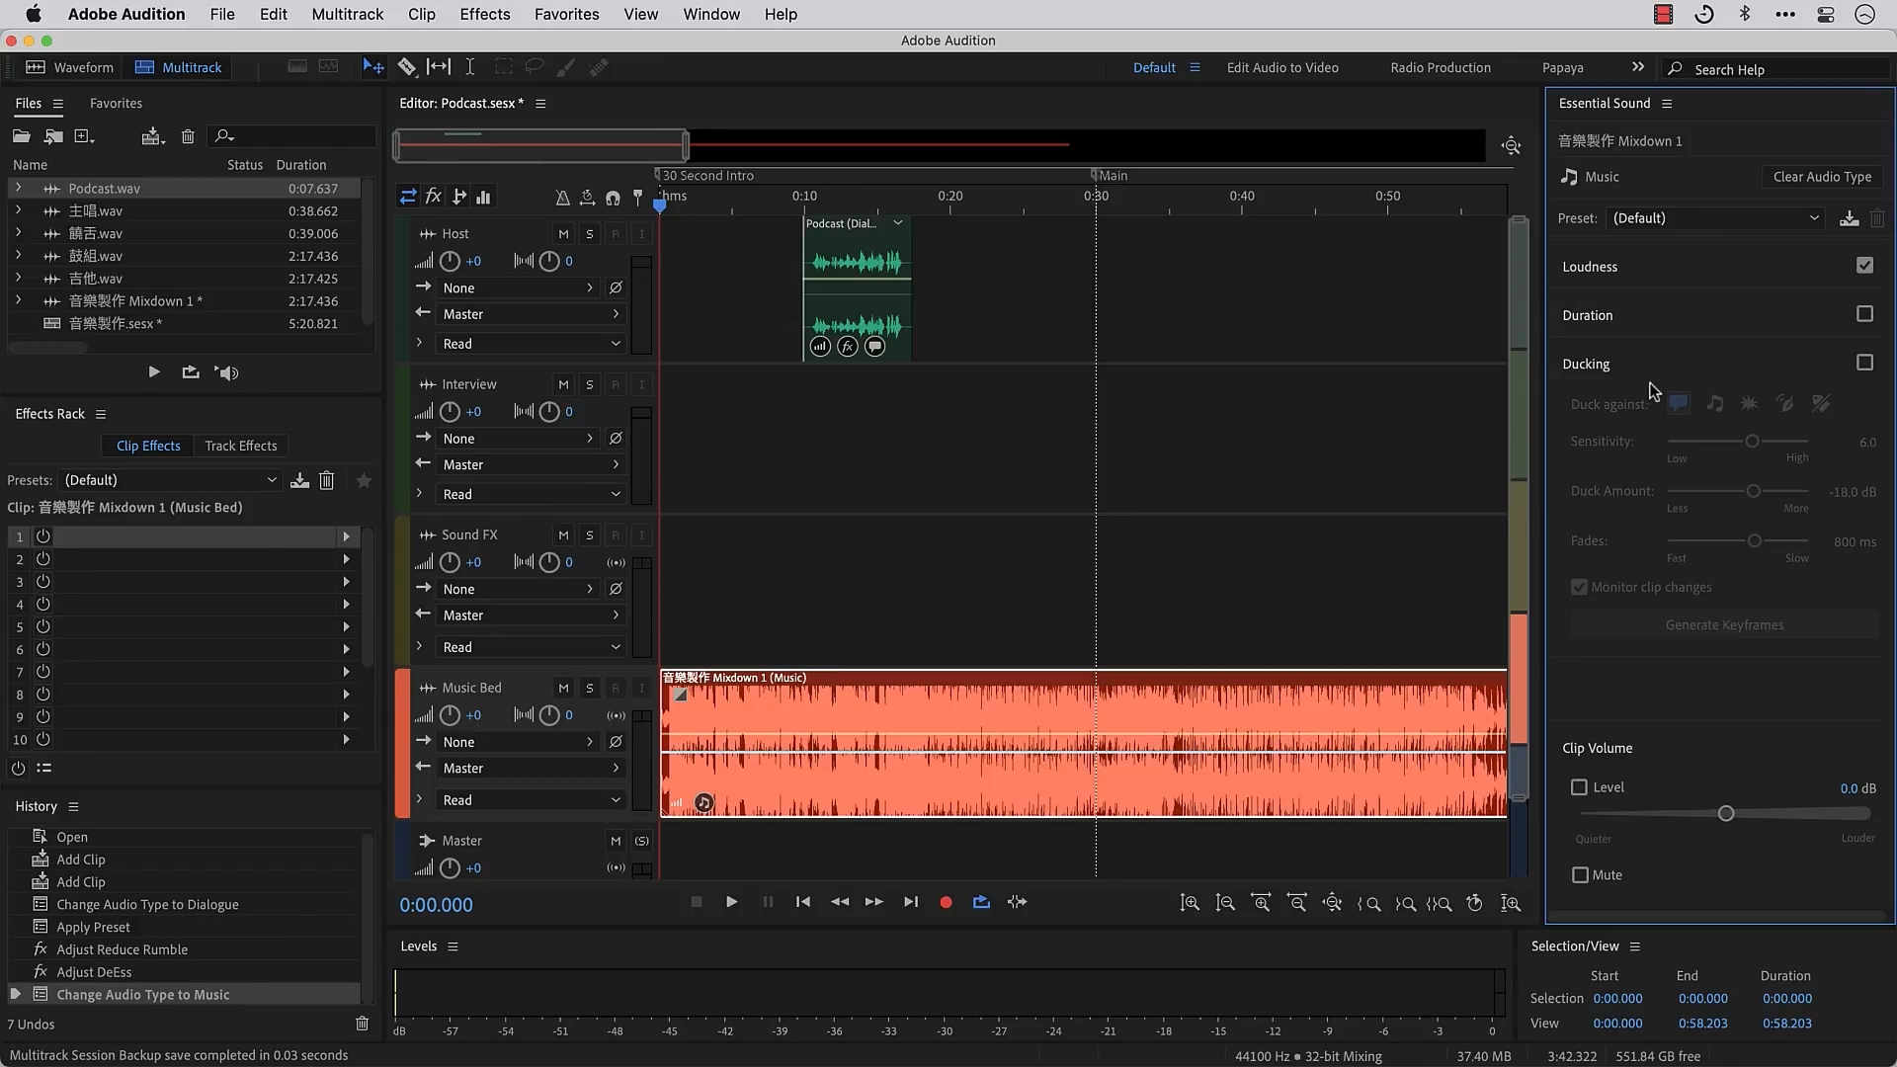The width and height of the screenshot is (1897, 1067).
Task: Toggle the metronome icon in track header toolbar
Action: pos(562,198)
